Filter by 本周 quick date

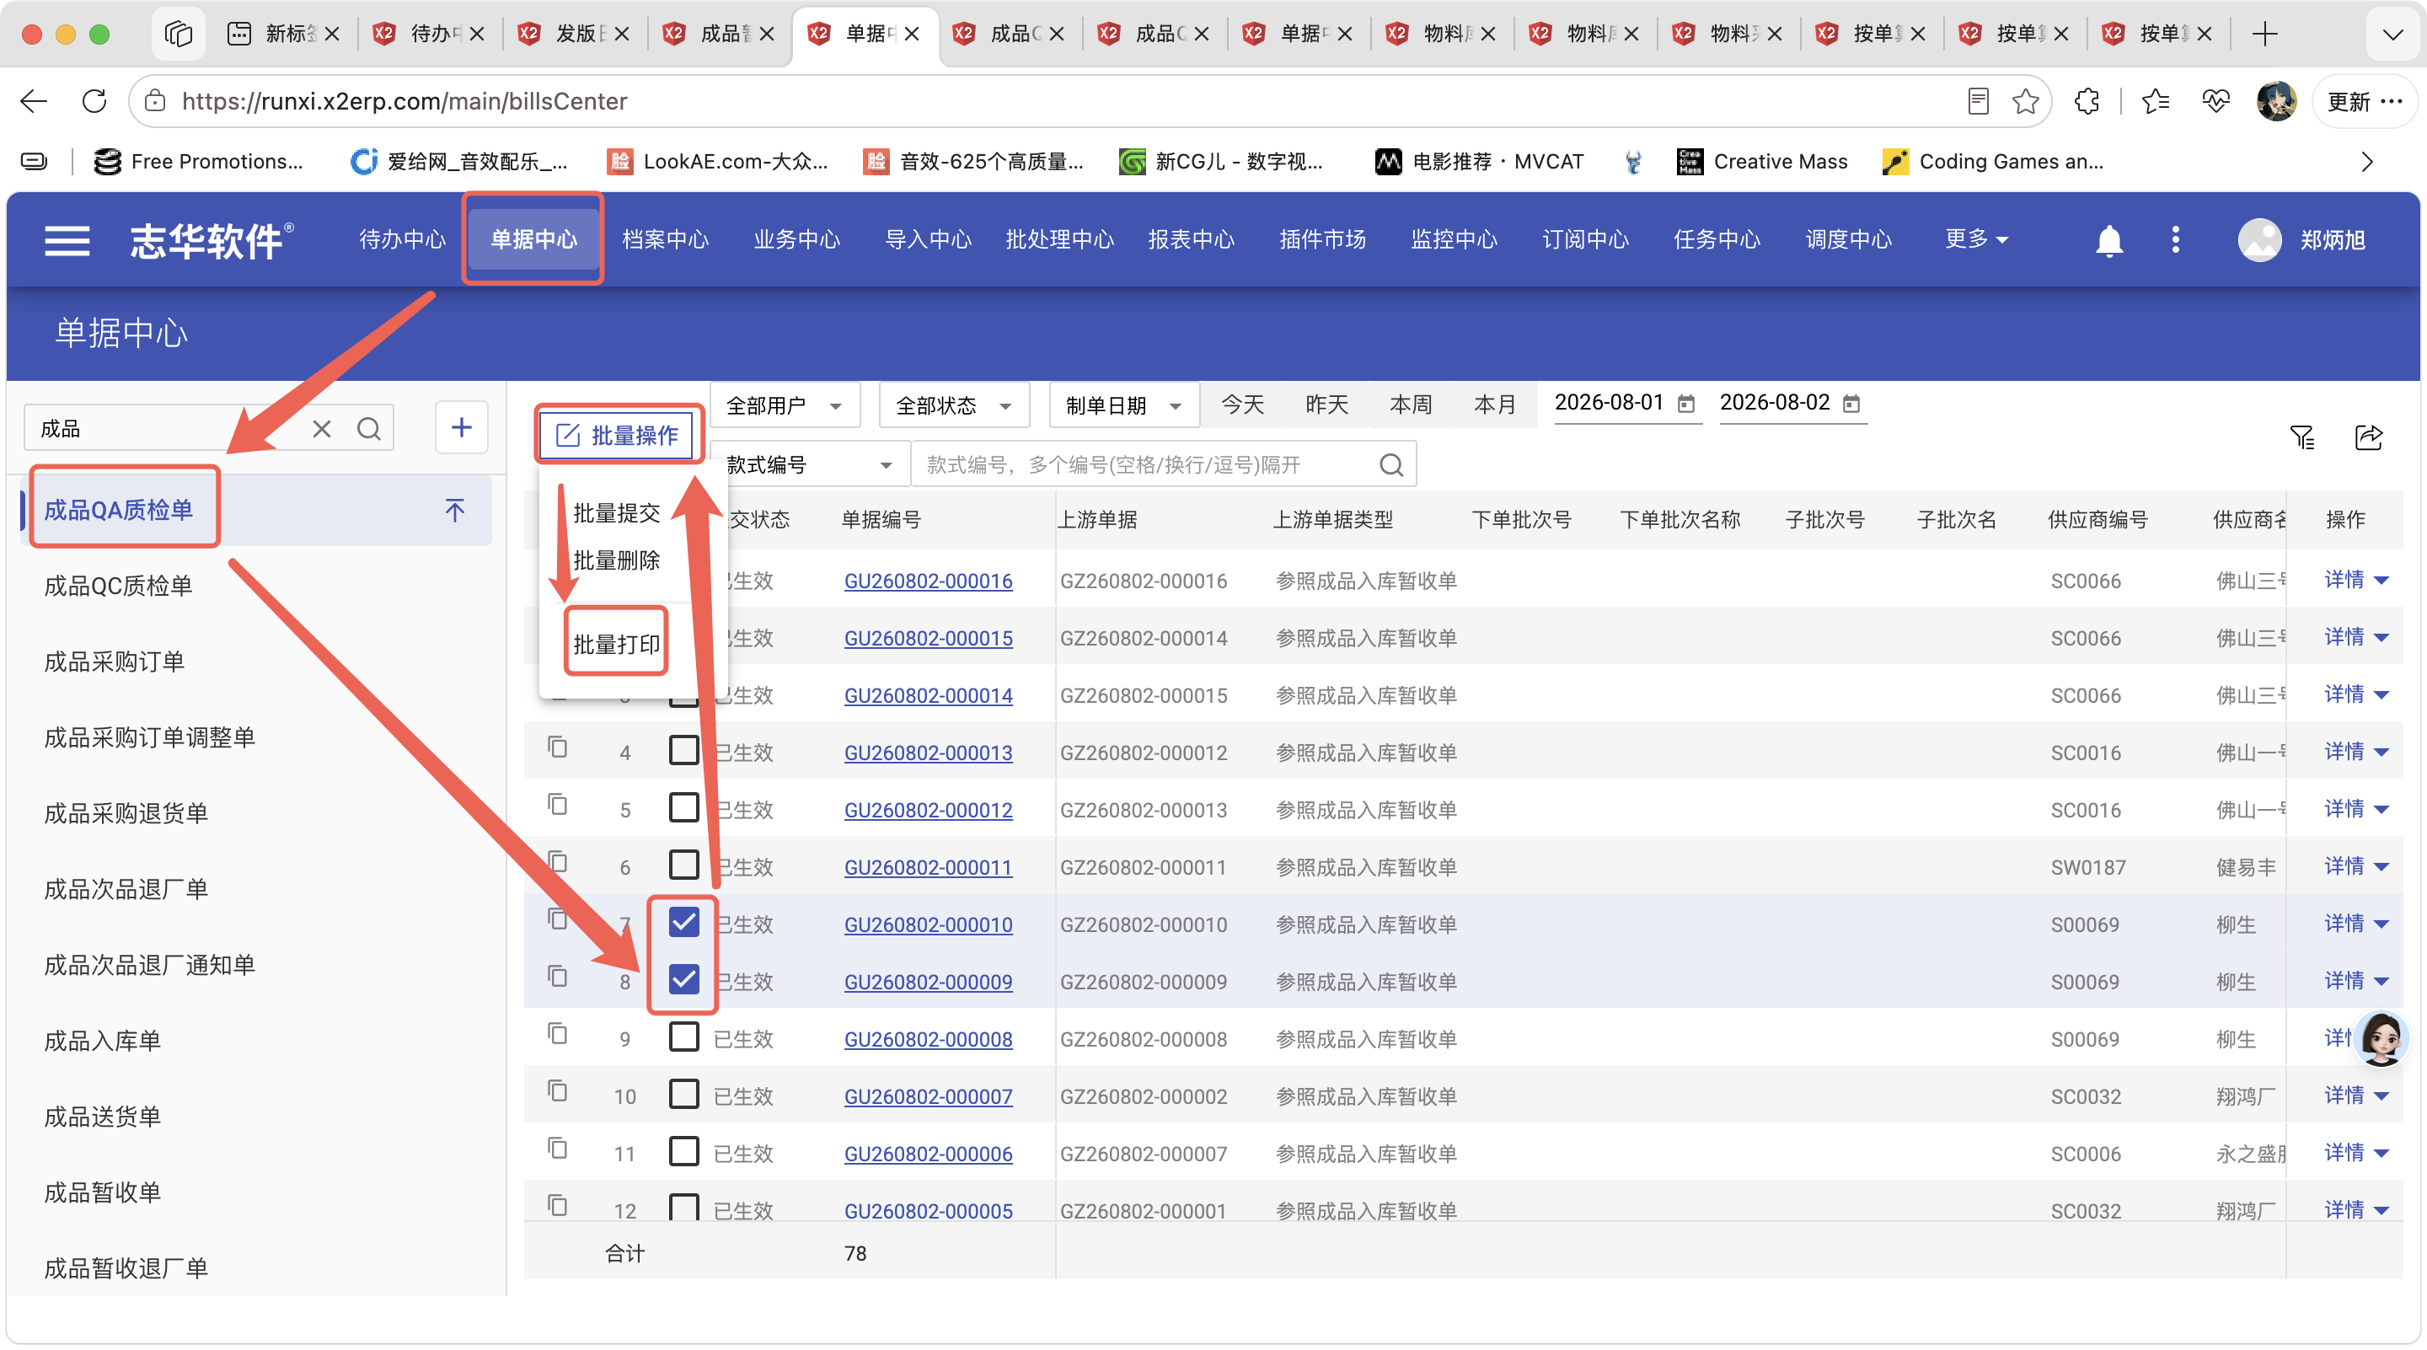1411,405
